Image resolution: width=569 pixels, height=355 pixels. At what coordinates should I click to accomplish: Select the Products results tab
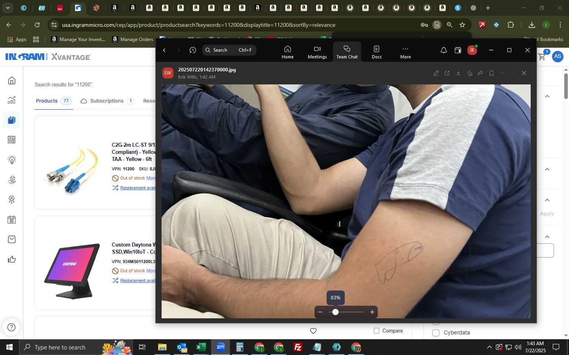click(x=54, y=101)
